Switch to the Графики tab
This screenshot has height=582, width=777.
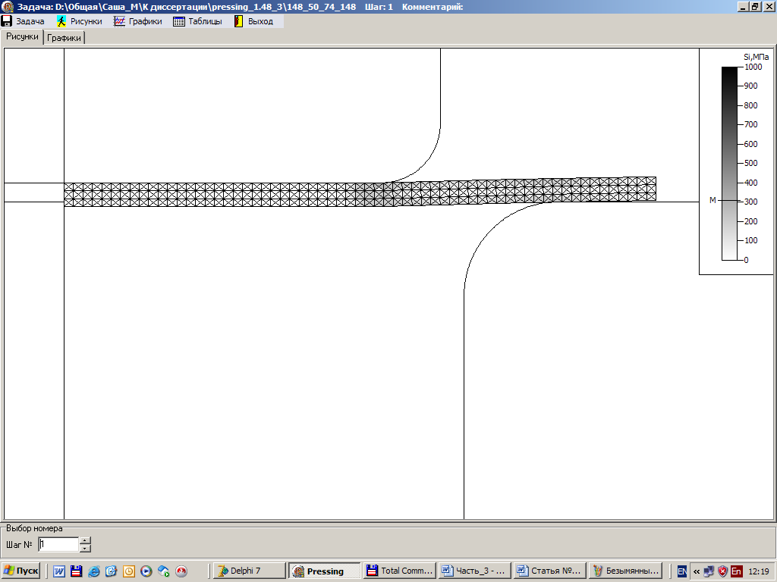(64, 37)
